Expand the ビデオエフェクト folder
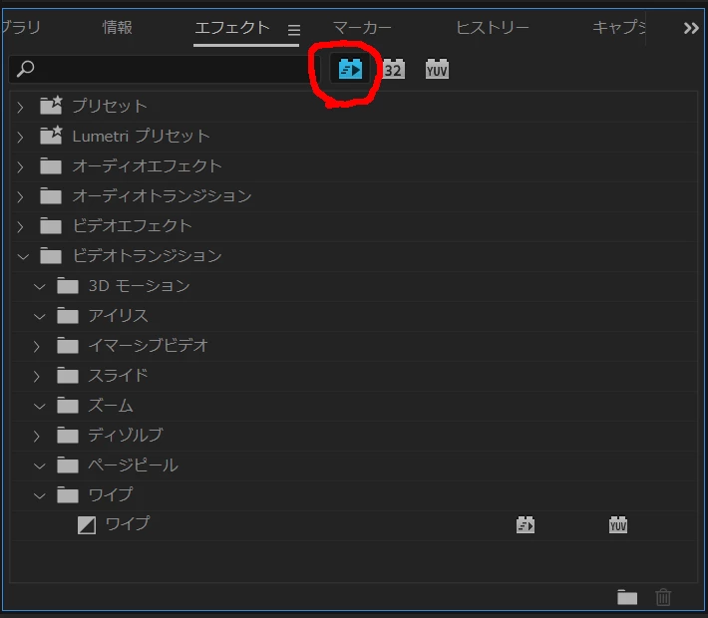This screenshot has width=708, height=618. 20,226
